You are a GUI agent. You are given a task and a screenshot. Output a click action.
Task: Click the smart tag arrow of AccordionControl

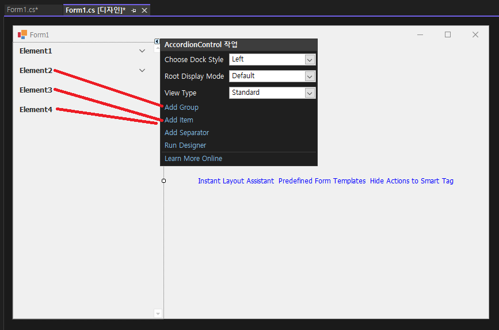click(157, 41)
